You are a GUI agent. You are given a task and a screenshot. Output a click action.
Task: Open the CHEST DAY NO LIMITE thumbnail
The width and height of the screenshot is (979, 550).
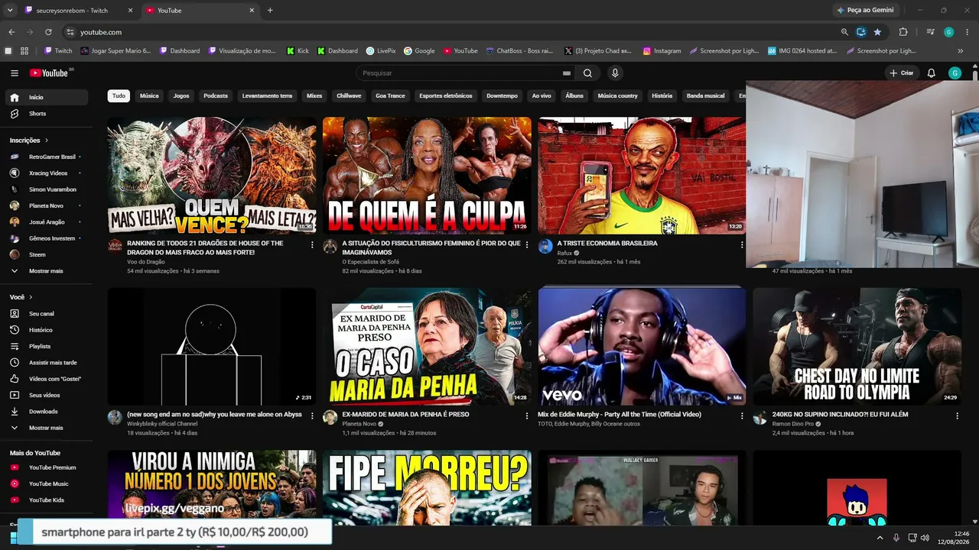pos(857,347)
